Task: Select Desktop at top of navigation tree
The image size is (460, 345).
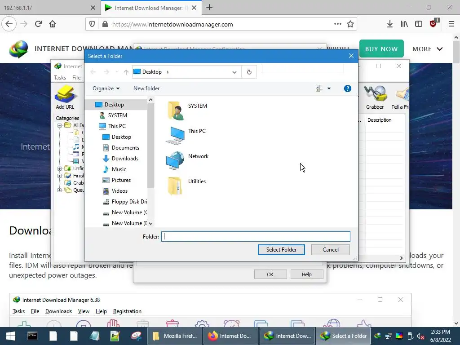Action: pyautogui.click(x=114, y=104)
